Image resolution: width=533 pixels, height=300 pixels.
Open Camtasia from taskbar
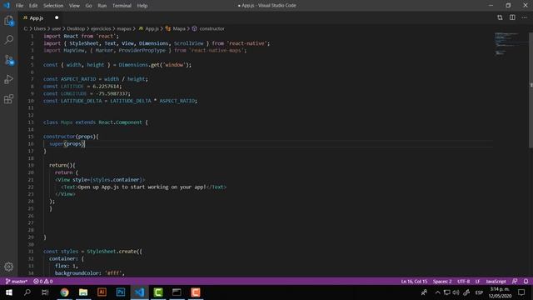tap(158, 292)
